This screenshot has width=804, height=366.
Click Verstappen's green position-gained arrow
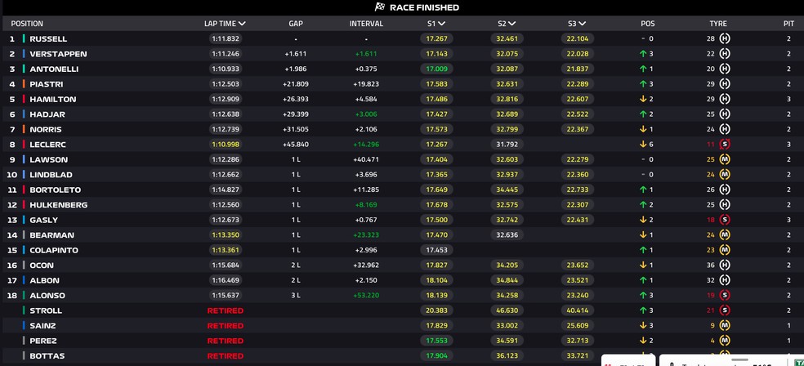pos(643,54)
